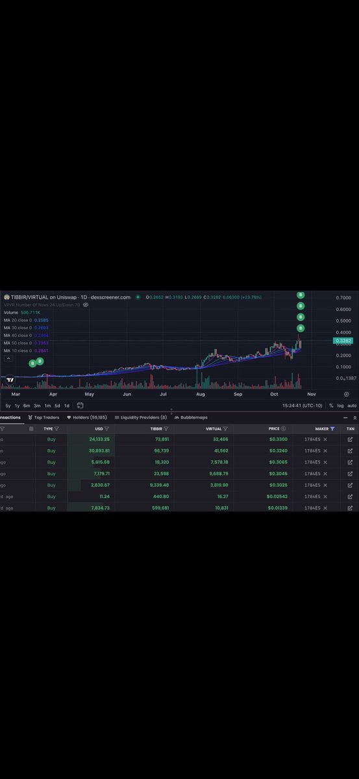359x779 pixels.
Task: Remove maker filter on $0.3046 row
Action: tap(325, 474)
